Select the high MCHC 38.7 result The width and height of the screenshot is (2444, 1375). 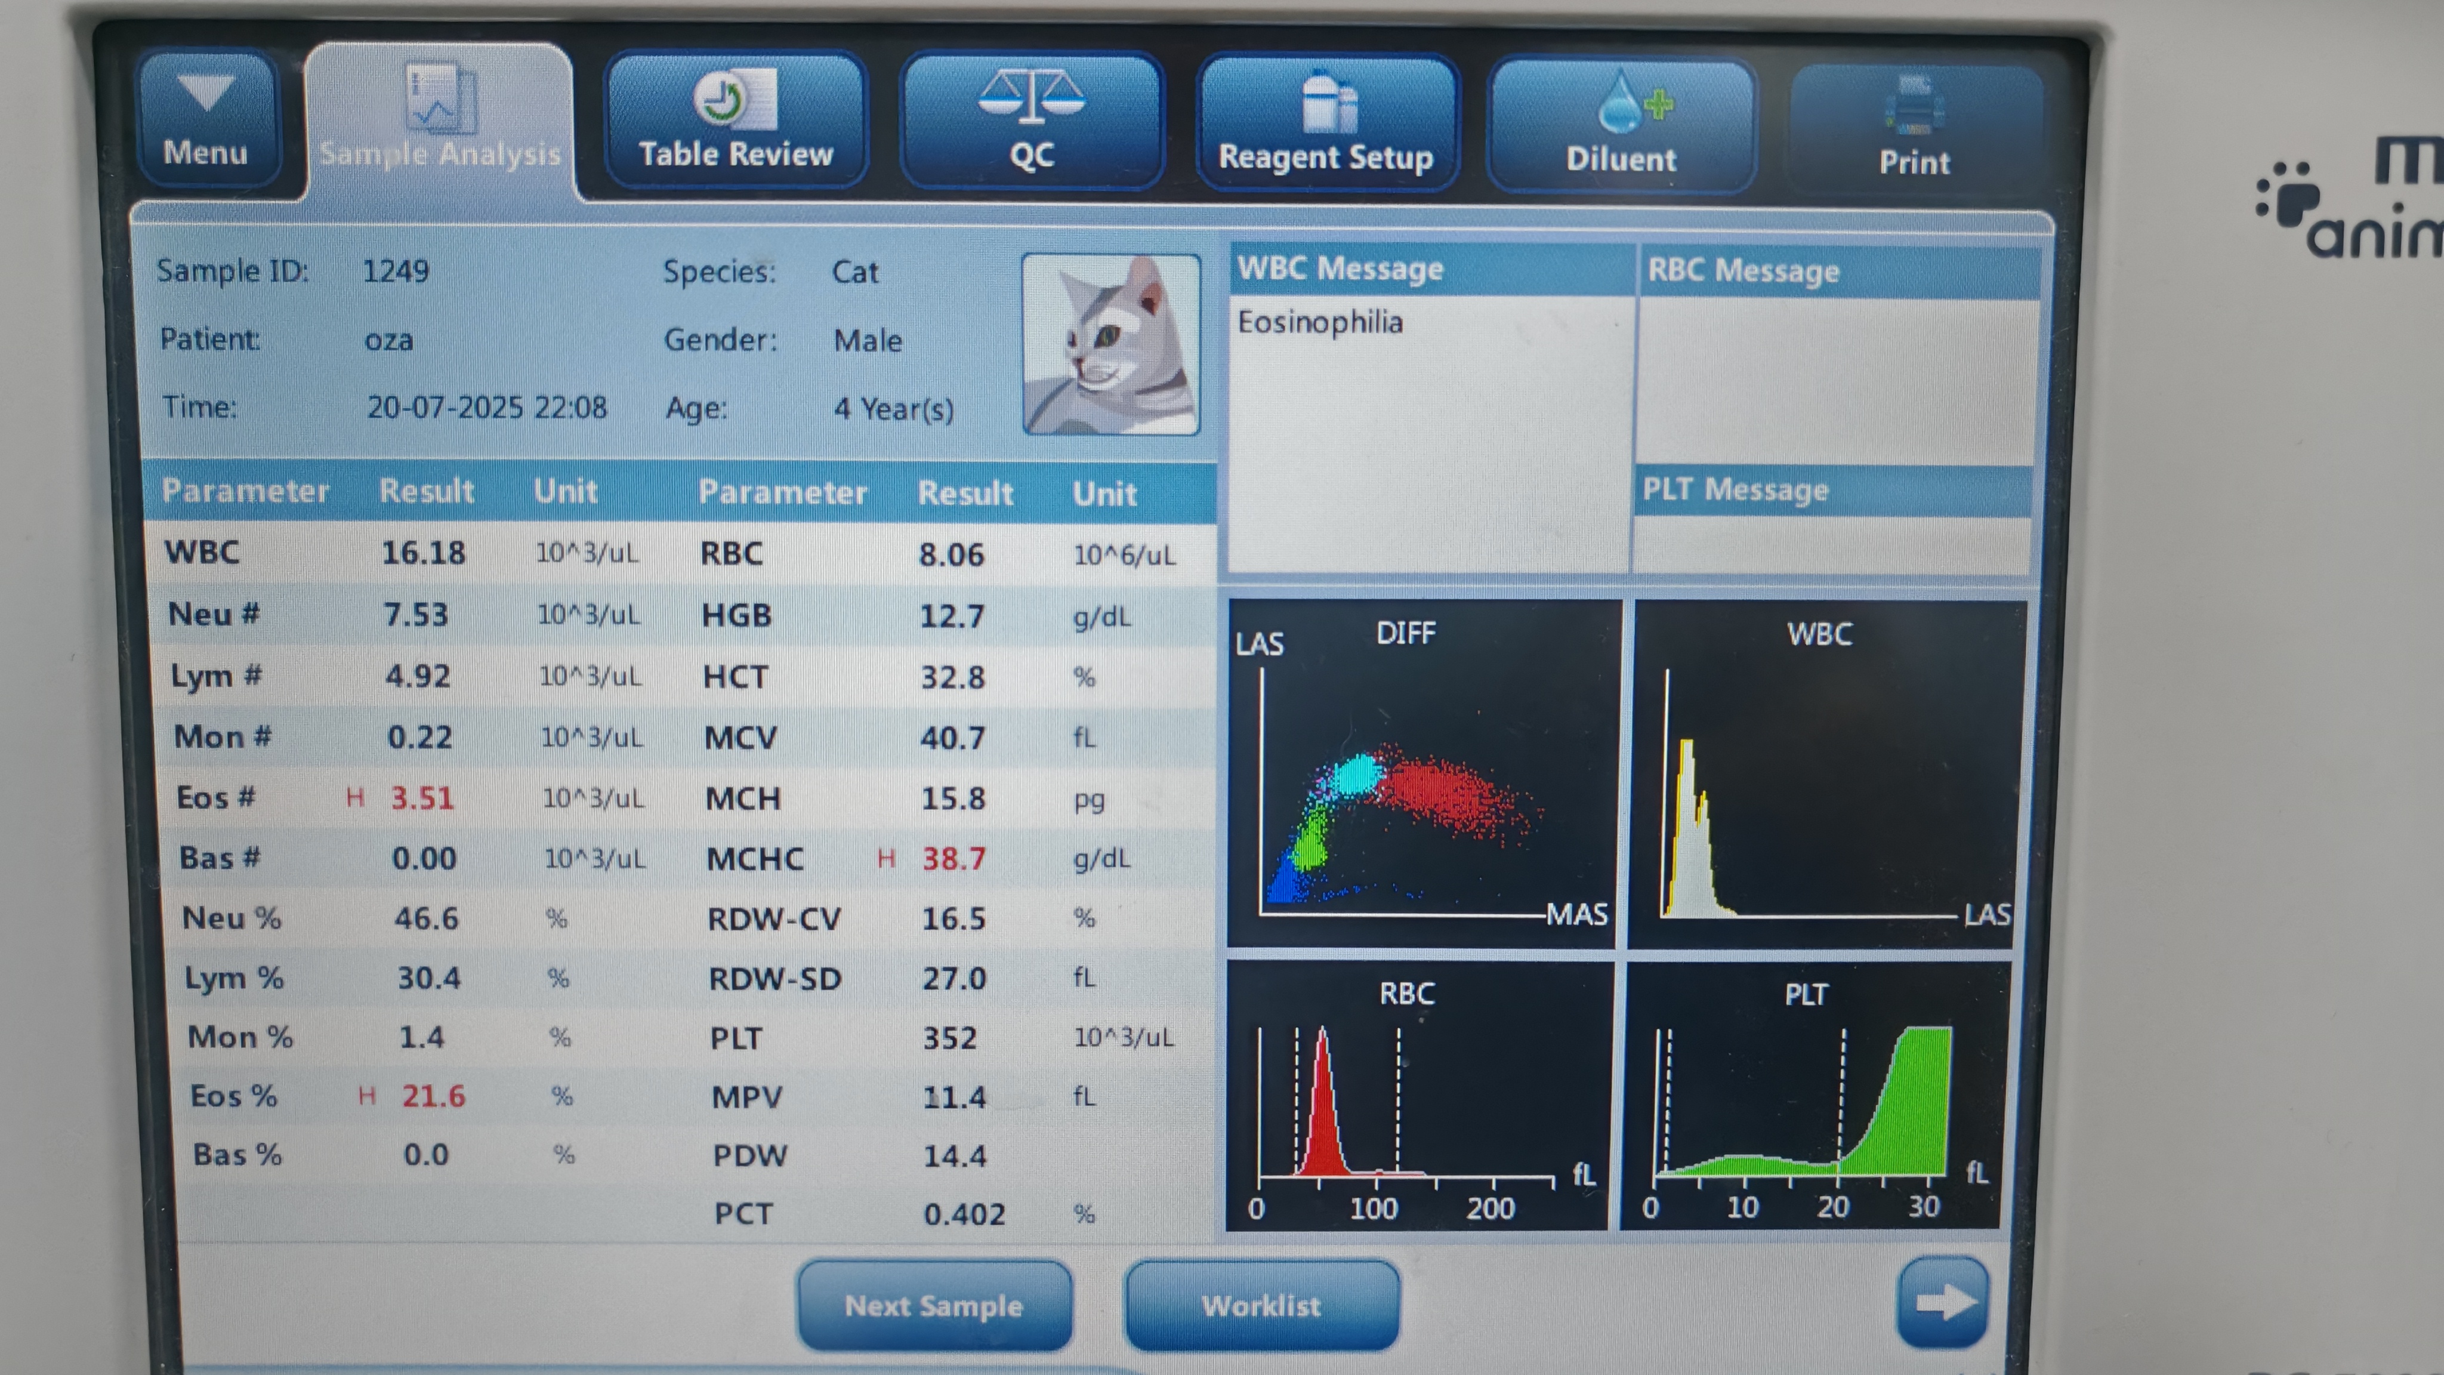[x=953, y=859]
